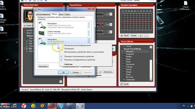This screenshot has height=109, width=195.
Task: Confirm the Sound dialog with OK
Action: [63, 72]
